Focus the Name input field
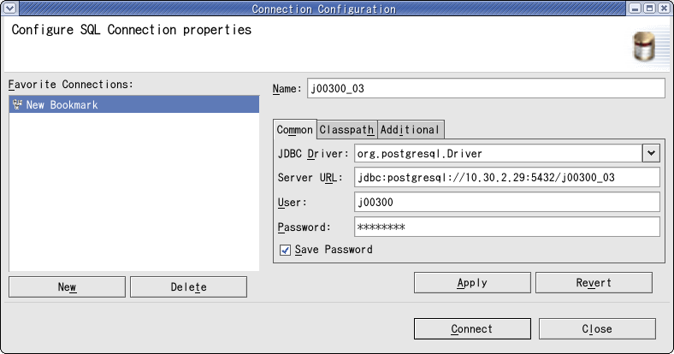The image size is (674, 354). click(486, 89)
